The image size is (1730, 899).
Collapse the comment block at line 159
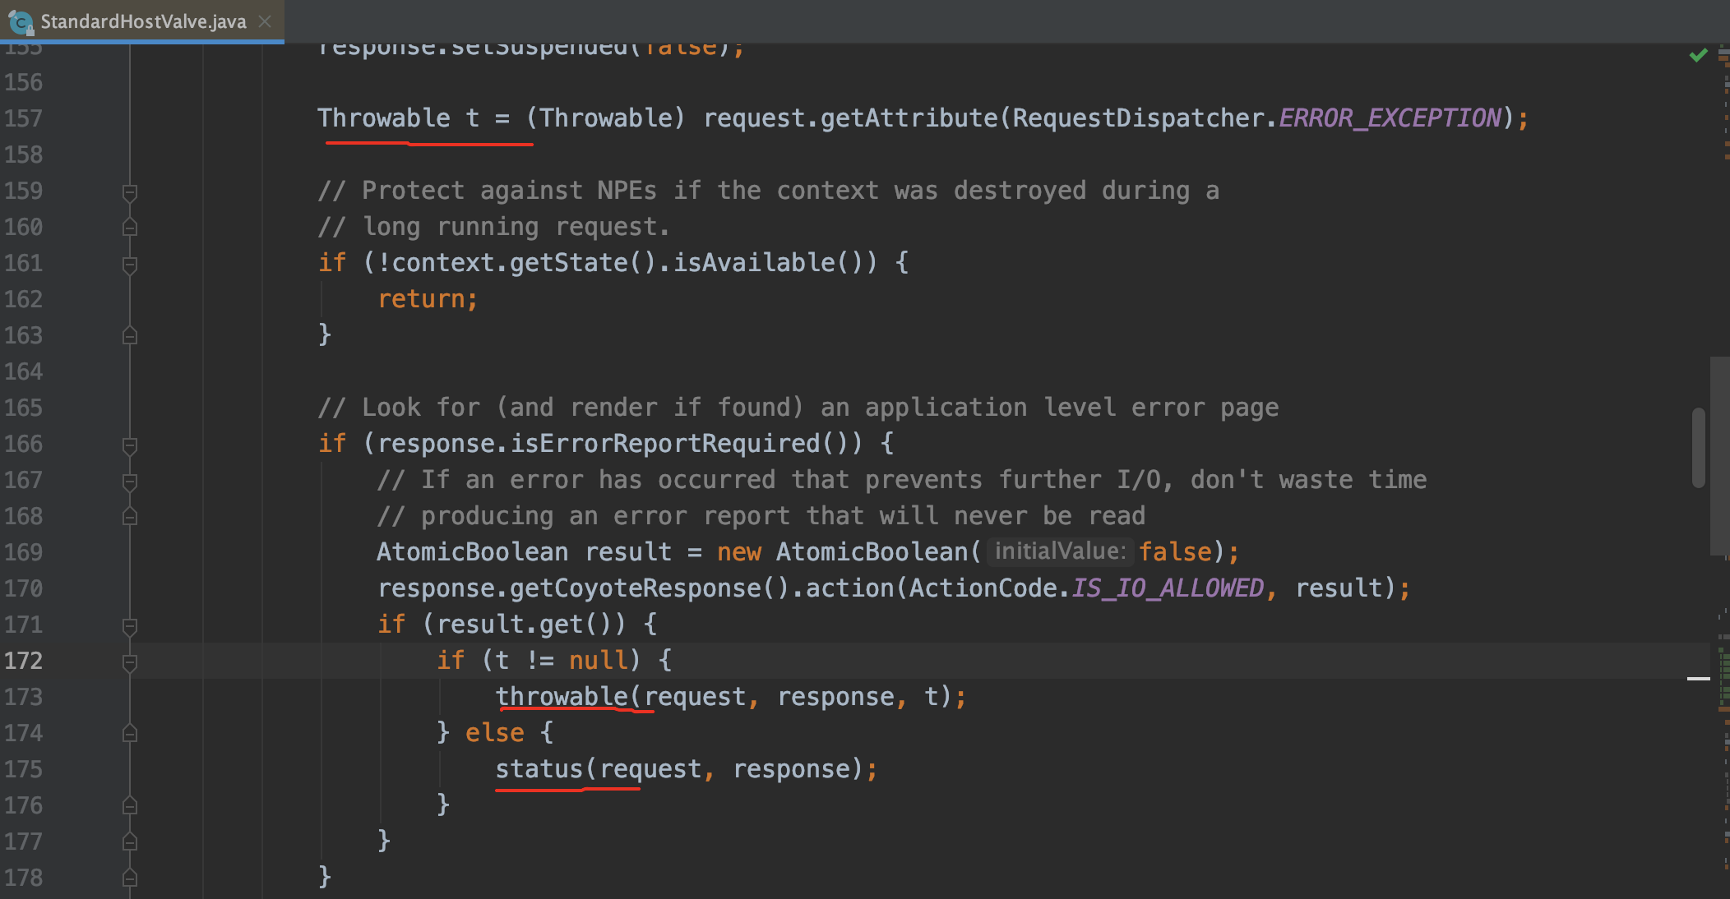pos(129,192)
